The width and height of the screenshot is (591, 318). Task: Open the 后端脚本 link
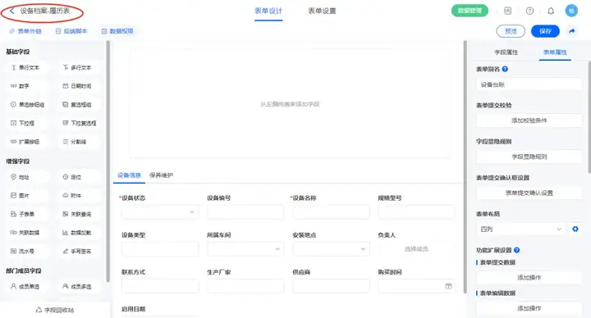[x=71, y=31]
